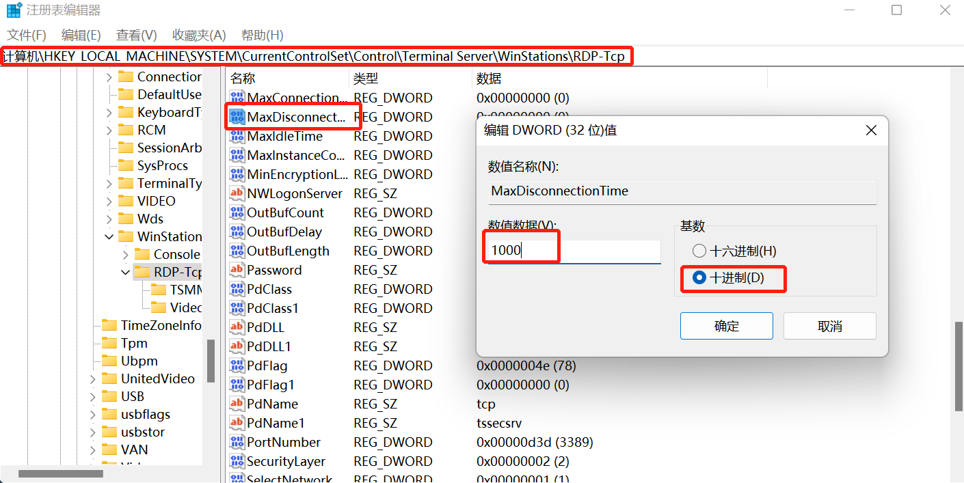964x483 pixels.
Task: Click the PdClass1 DWORD value icon
Action: coord(237,308)
